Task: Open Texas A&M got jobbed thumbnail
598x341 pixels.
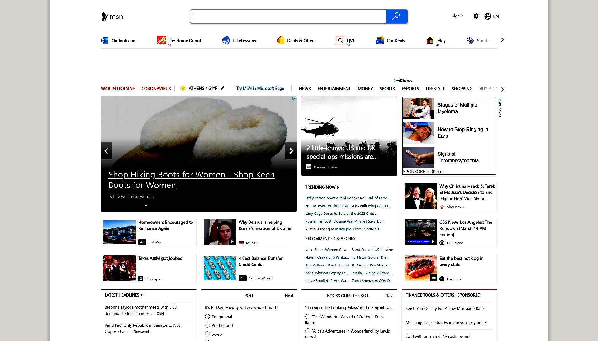Action: tap(120, 268)
